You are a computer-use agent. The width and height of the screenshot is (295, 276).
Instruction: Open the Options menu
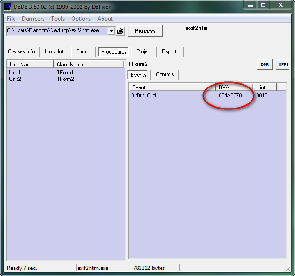tap(81, 19)
